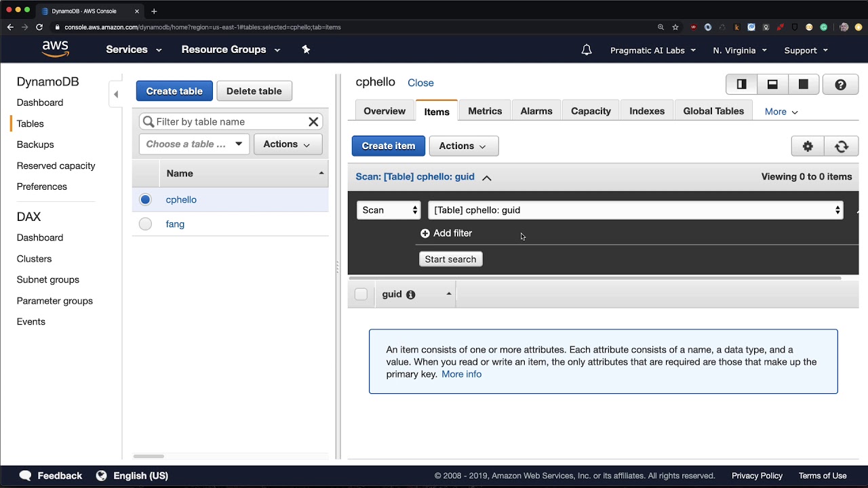Click the AWS logo home icon
Screen dimensions: 868x488
(x=55, y=49)
